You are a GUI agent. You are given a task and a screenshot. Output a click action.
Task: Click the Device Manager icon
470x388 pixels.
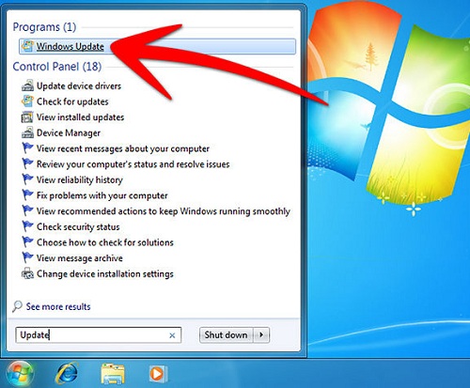click(x=27, y=132)
